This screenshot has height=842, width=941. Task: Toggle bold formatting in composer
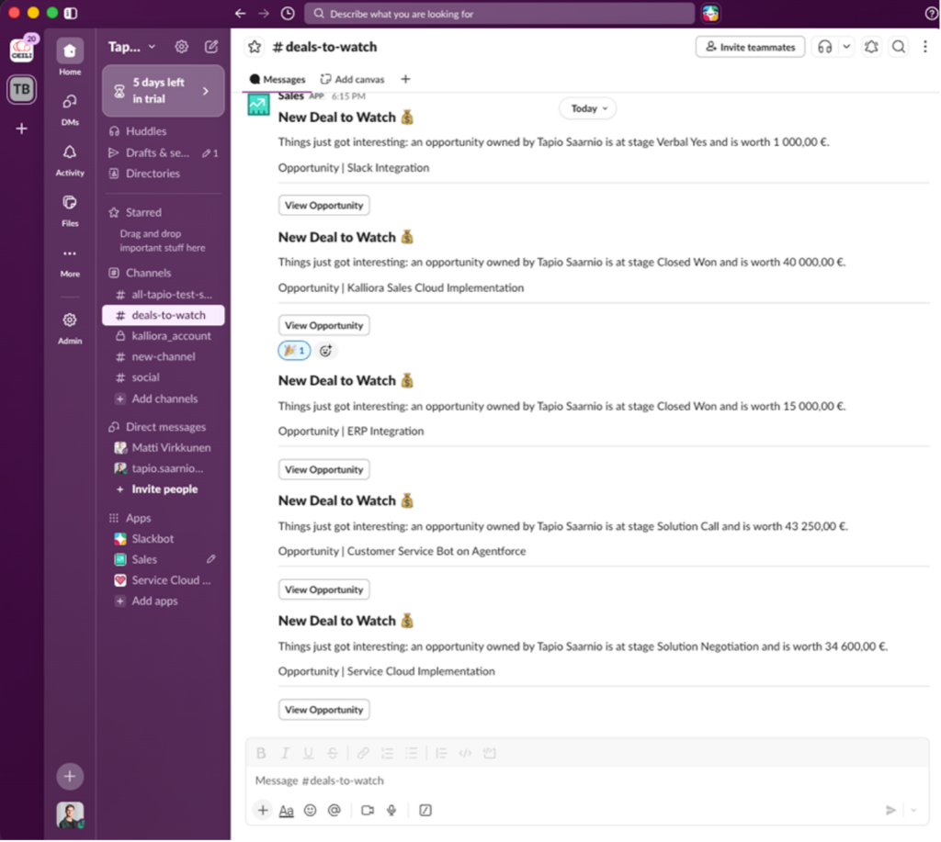coord(261,753)
